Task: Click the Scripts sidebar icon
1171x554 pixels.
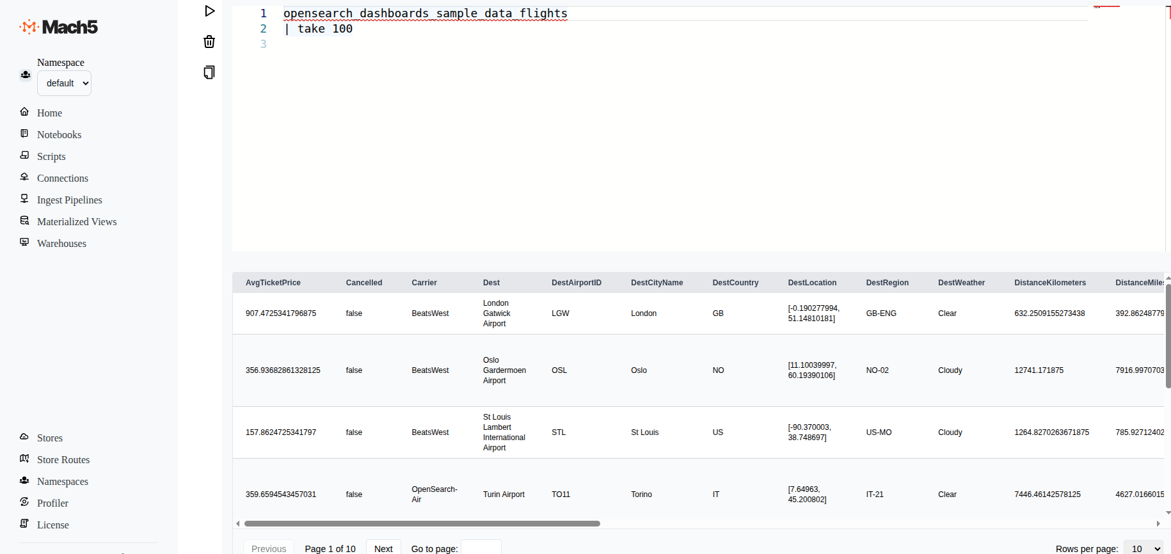Action: [24, 155]
